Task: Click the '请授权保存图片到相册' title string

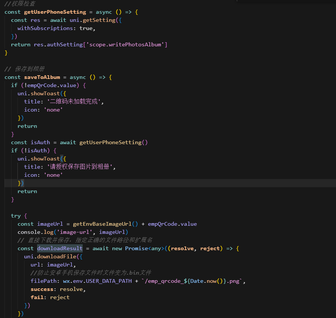Action: [80, 167]
